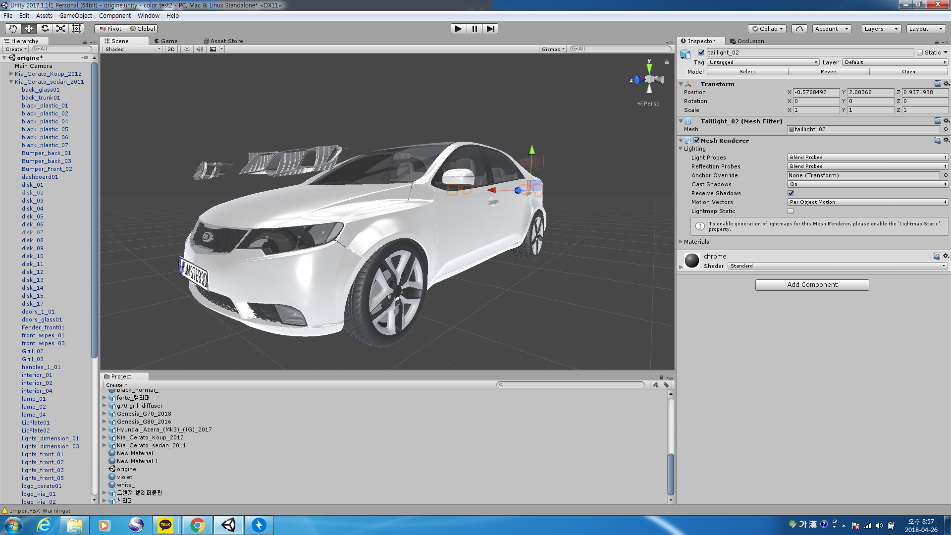
Task: Open the Account button
Action: click(x=832, y=29)
